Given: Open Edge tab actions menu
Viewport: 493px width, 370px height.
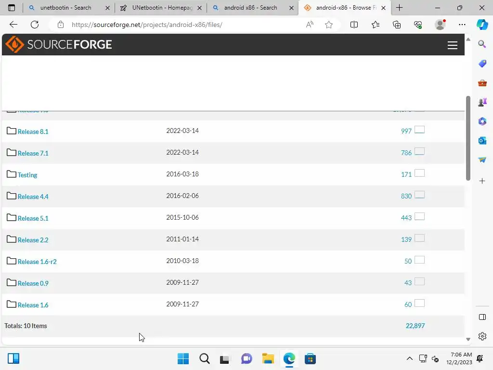Looking at the screenshot, I should click(12, 8).
